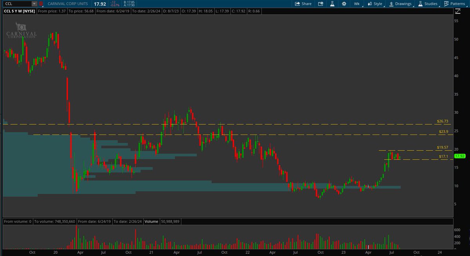The height and width of the screenshot is (256, 470).
Task: Click the 'CCL 5 Y W [NYSE]' chart label
Action: [x=20, y=11]
